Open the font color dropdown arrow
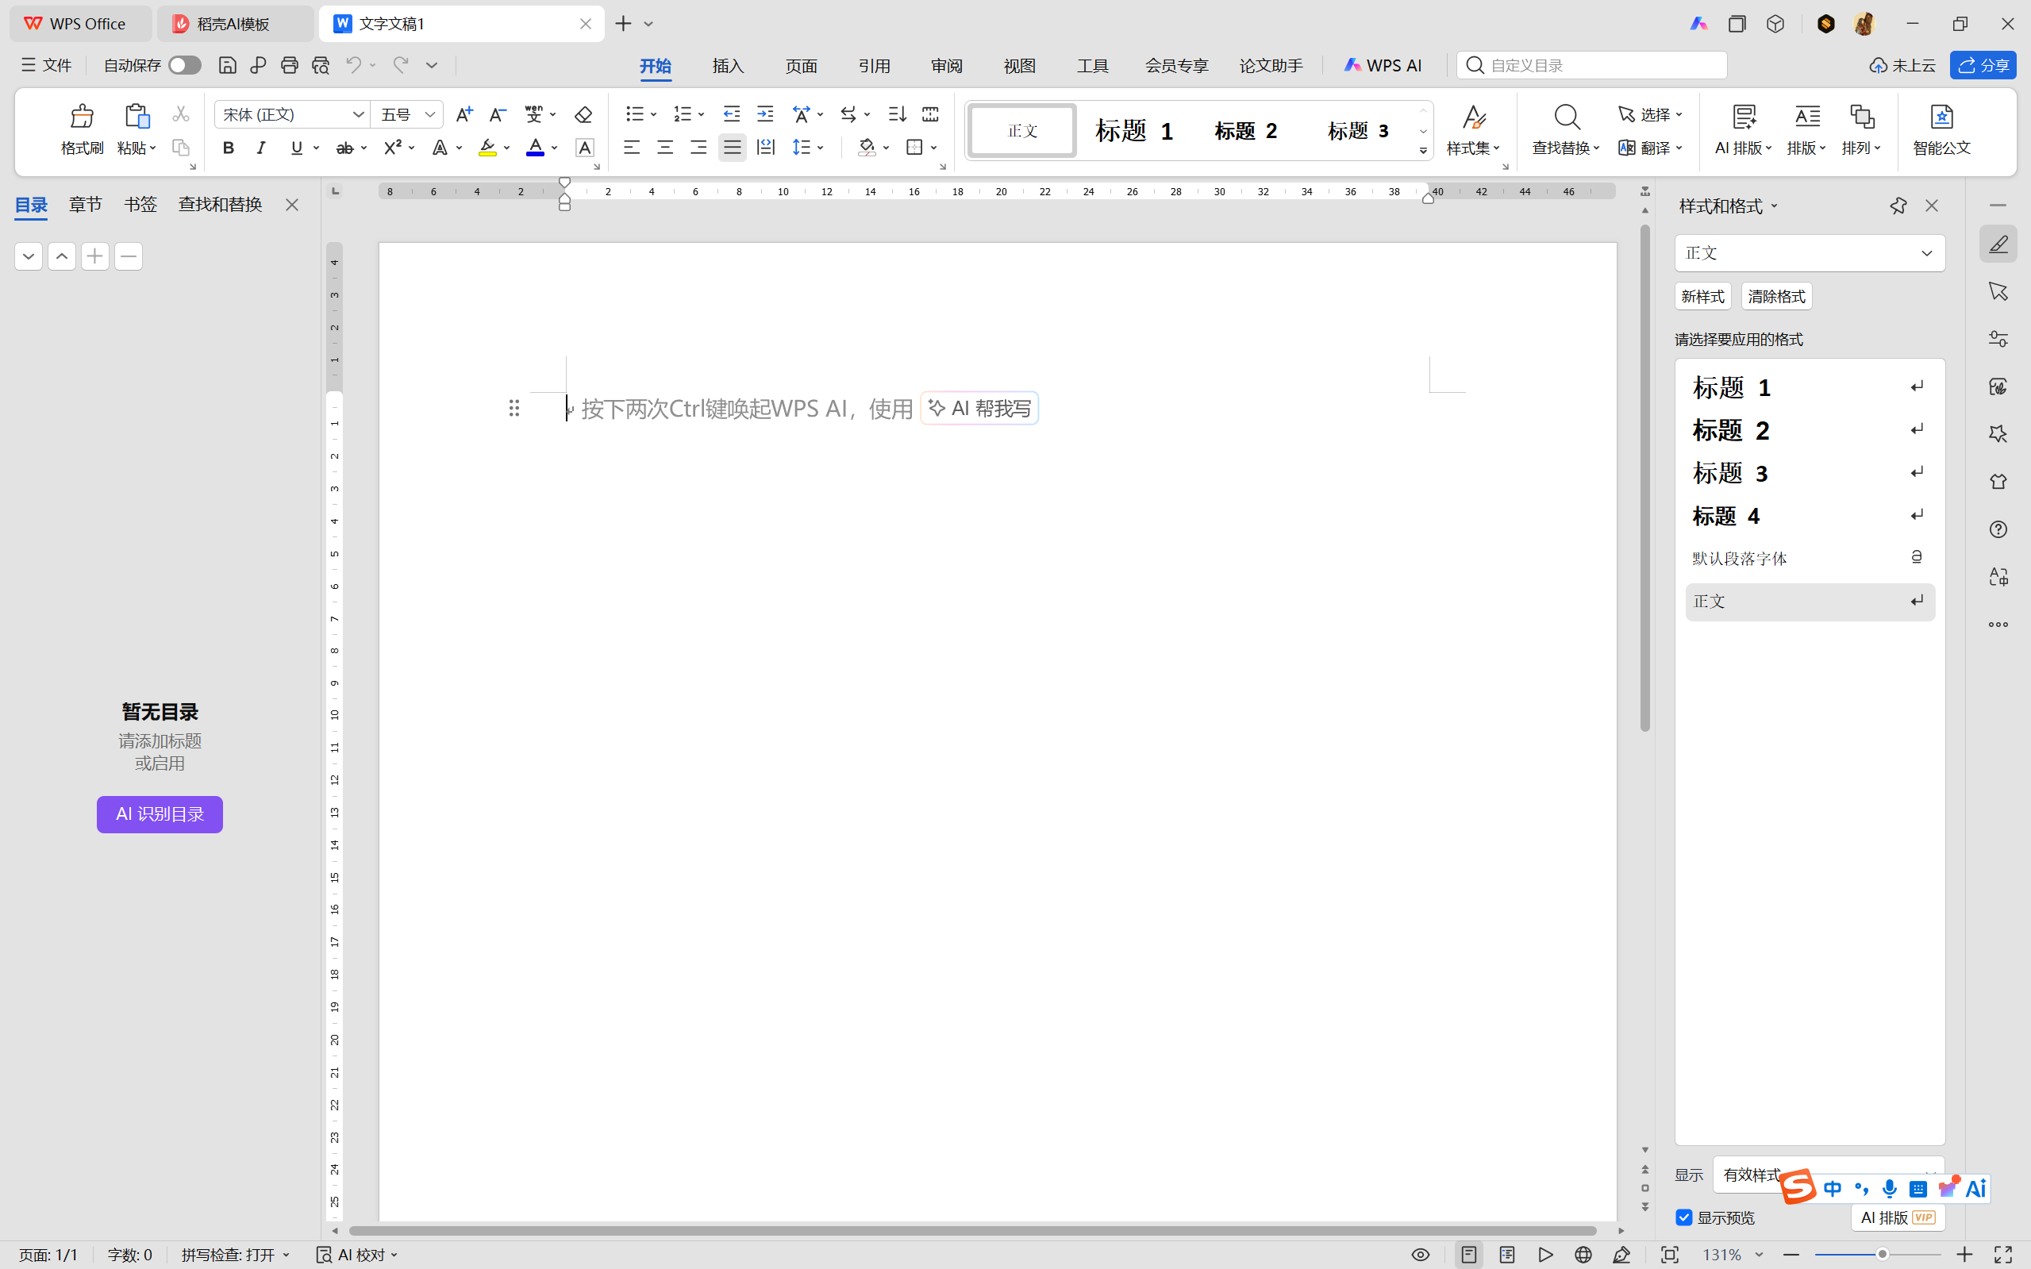The image size is (2031, 1269). (x=555, y=148)
